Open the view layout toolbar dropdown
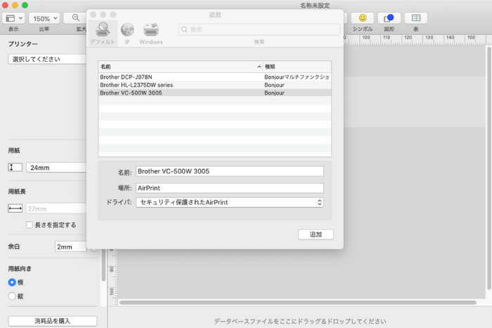The width and height of the screenshot is (492, 328). 13,18
